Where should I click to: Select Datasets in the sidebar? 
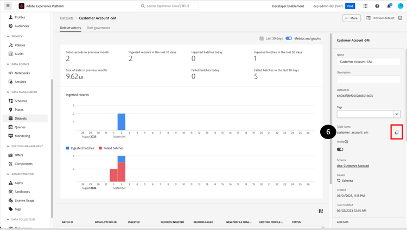(25, 119)
